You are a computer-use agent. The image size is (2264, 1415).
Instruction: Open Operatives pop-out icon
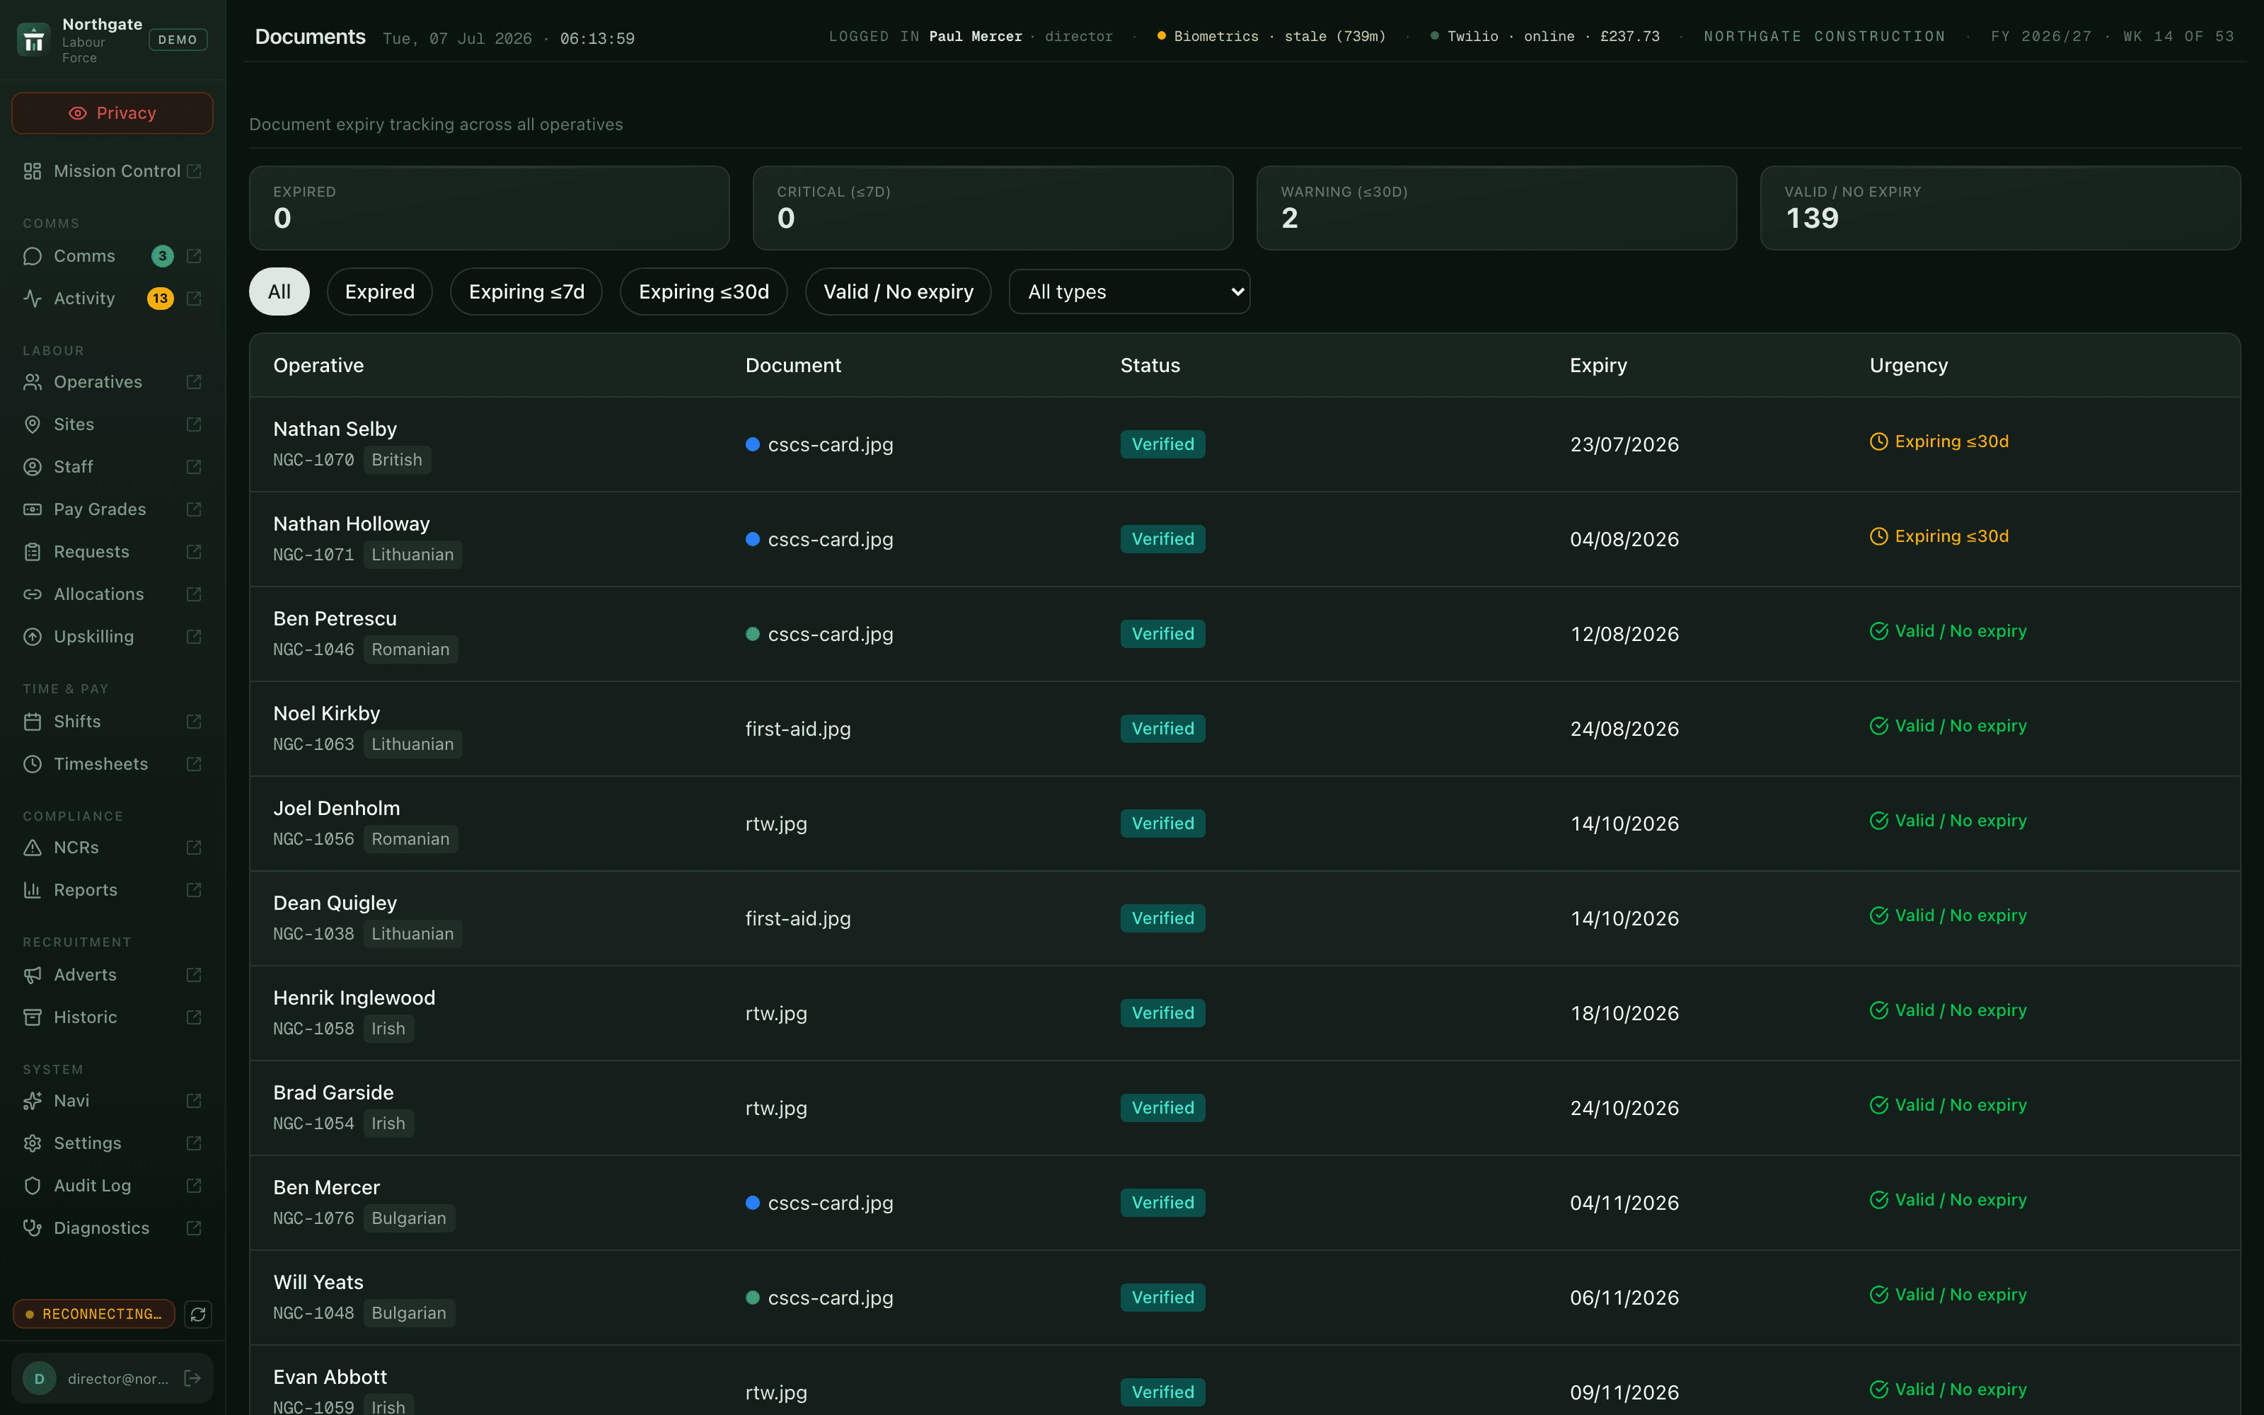[194, 382]
